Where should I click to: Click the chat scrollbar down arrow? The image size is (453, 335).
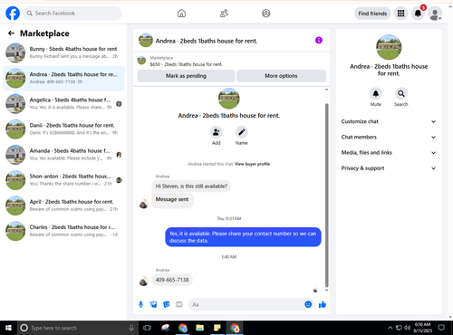click(326, 290)
